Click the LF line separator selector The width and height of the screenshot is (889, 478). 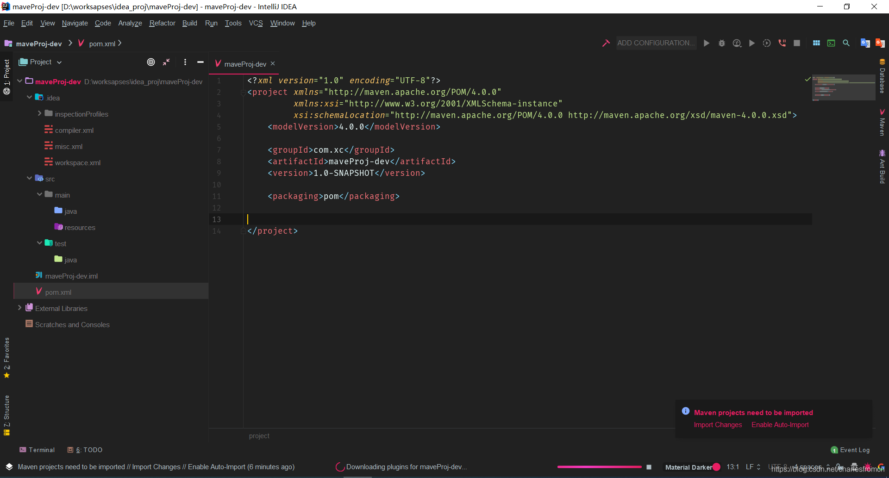pos(753,467)
